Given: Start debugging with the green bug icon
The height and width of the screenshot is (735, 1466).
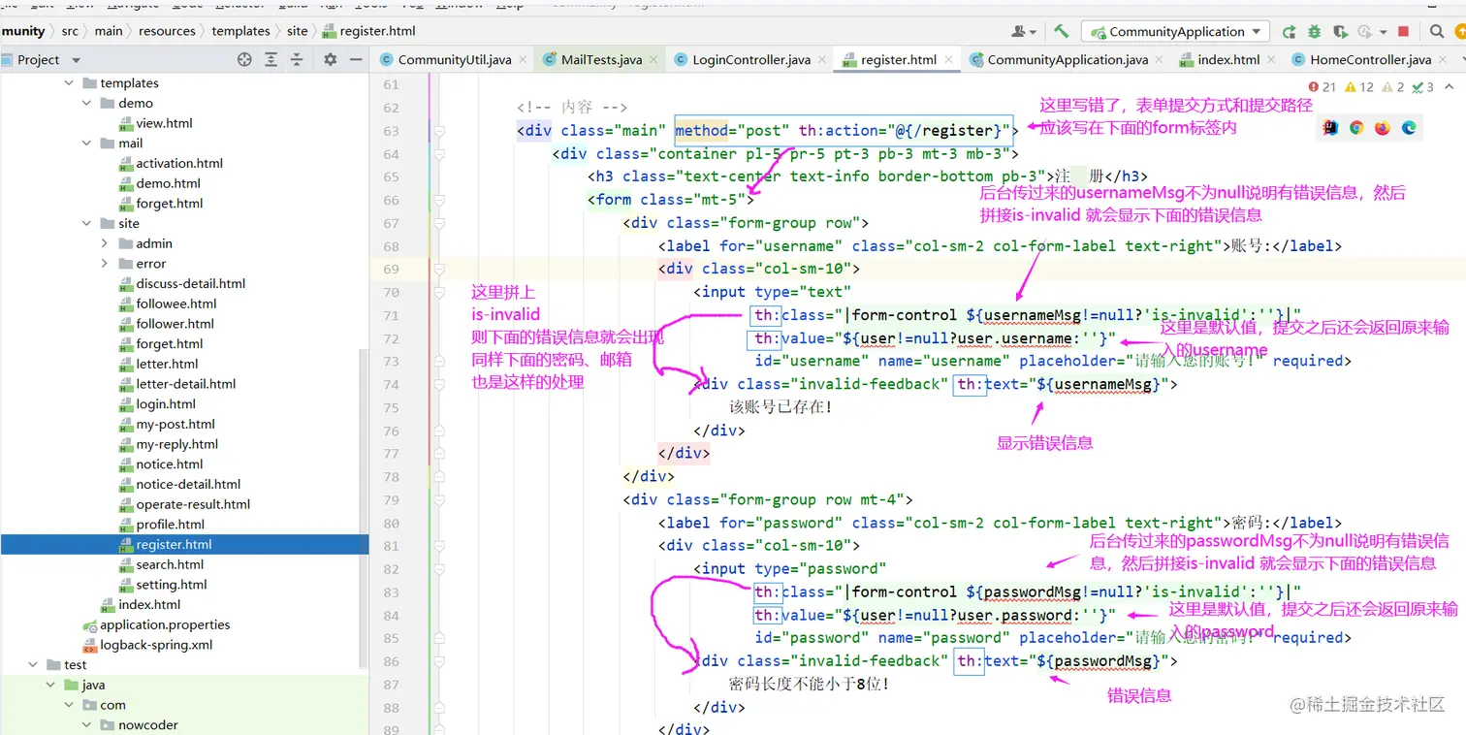Looking at the screenshot, I should [x=1314, y=31].
